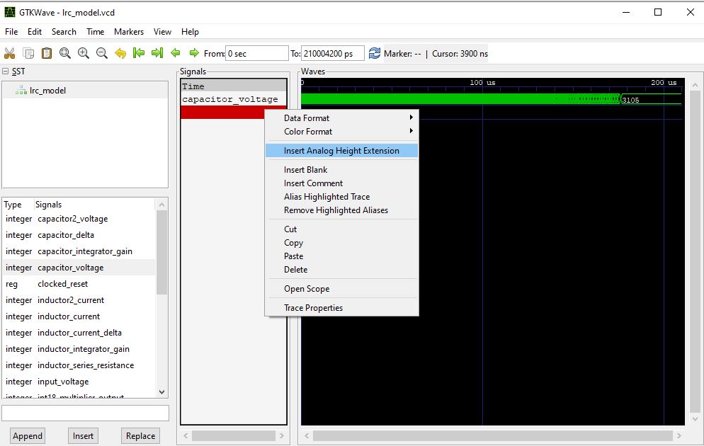704x446 pixels.
Task: Jump to waveform end with right-edge arrow
Action: pyautogui.click(x=157, y=53)
